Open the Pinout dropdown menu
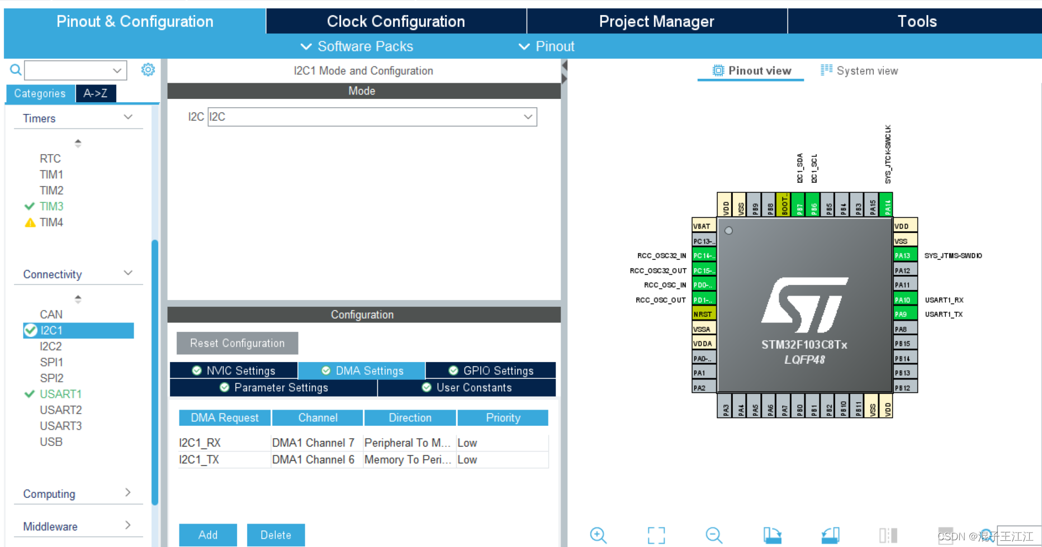 546,46
